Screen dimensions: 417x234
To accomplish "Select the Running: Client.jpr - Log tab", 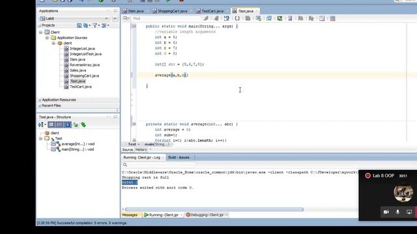I will point(143,157).
